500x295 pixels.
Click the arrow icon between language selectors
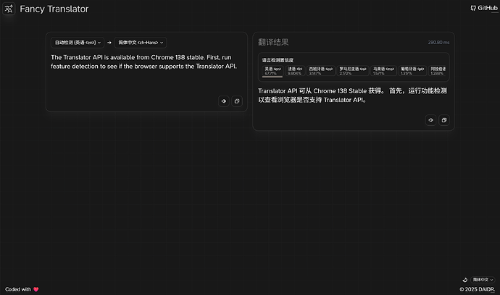click(x=109, y=43)
